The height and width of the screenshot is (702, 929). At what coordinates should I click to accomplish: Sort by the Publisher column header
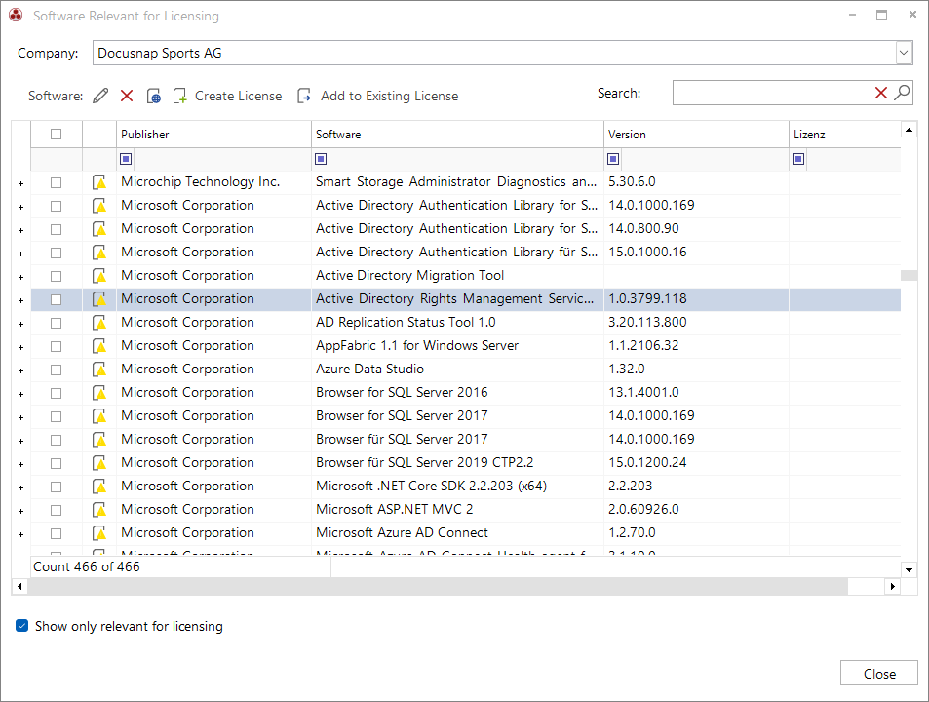(213, 135)
